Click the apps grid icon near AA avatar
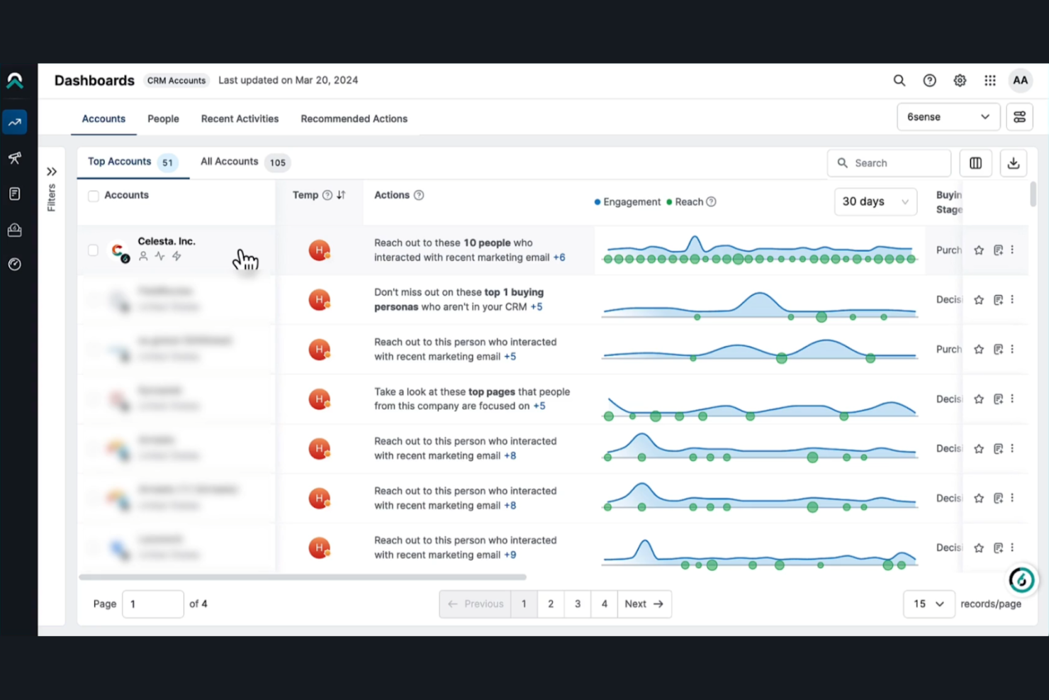 click(989, 80)
